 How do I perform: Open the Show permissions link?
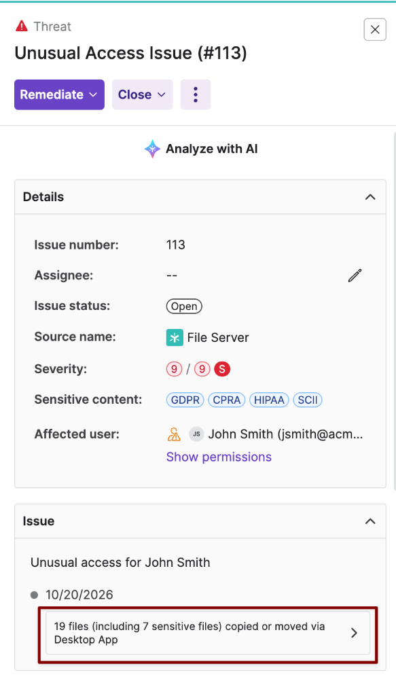point(219,457)
